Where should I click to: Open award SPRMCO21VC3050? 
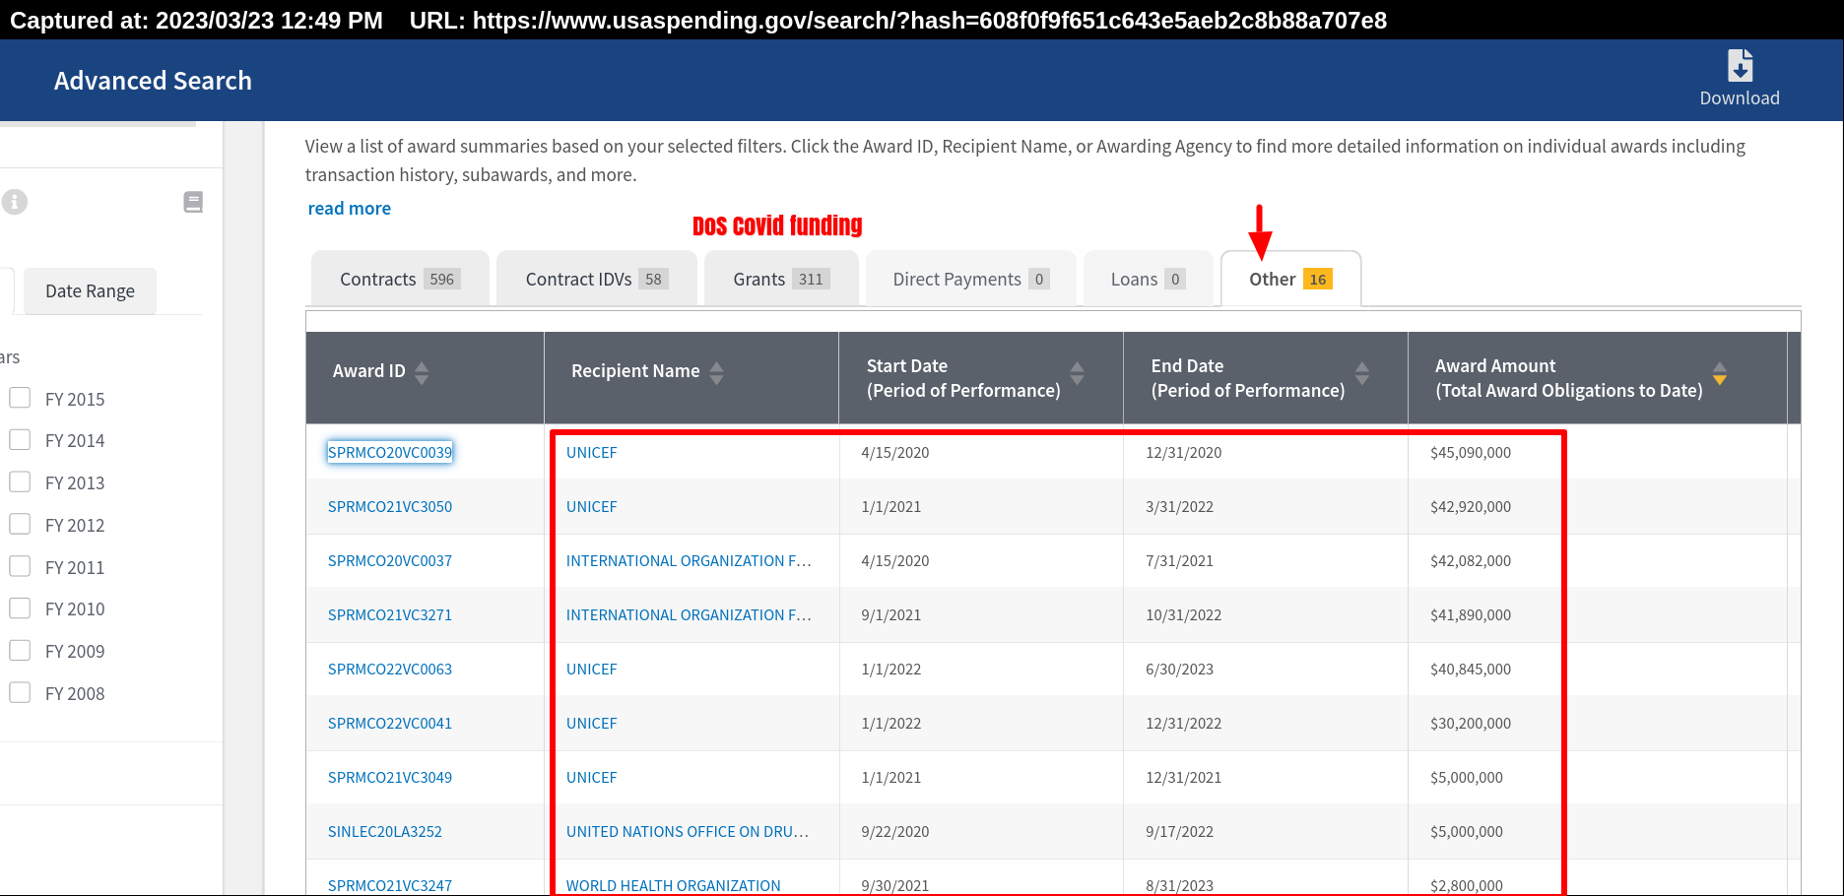(390, 506)
